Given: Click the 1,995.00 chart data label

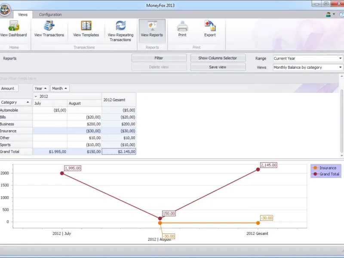Looking at the screenshot, I should coord(73,168).
